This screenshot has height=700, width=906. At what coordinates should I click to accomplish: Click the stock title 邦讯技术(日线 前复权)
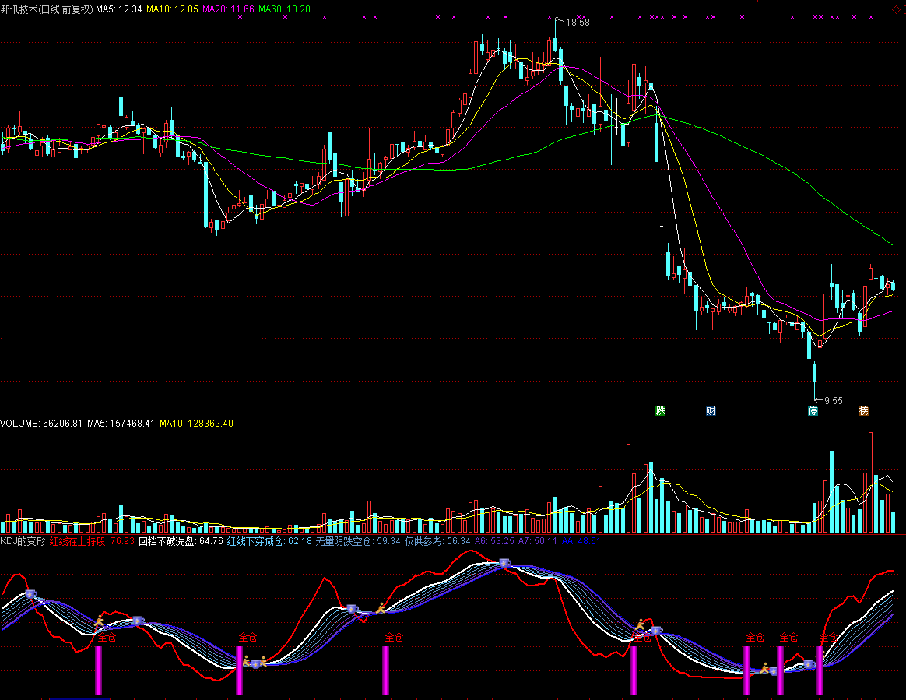click(47, 9)
